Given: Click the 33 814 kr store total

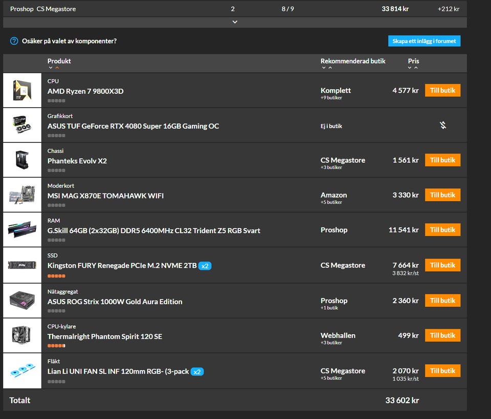Looking at the screenshot, I should coord(395,9).
